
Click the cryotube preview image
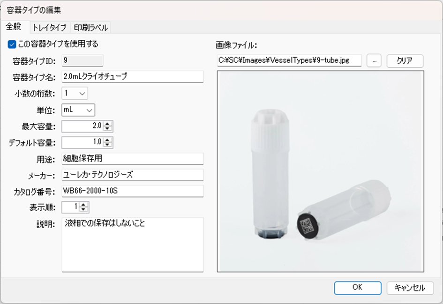pyautogui.click(x=320, y=171)
